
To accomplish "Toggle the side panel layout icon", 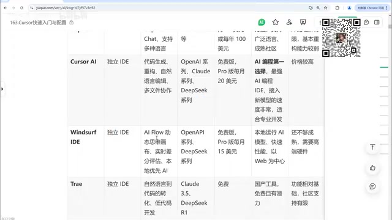I will tap(377, 22).
